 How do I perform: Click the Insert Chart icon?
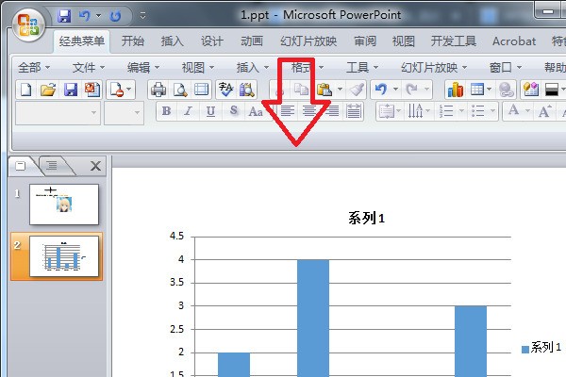pyautogui.click(x=456, y=90)
